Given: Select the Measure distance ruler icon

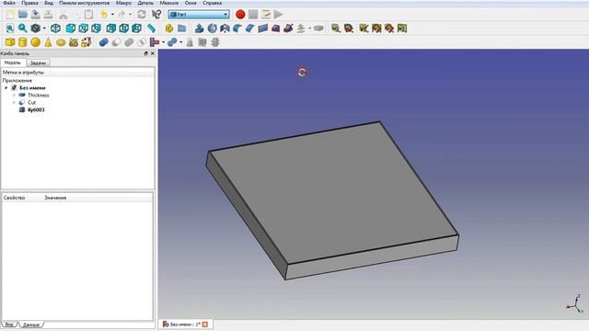Looking at the screenshot, I should [151, 29].
